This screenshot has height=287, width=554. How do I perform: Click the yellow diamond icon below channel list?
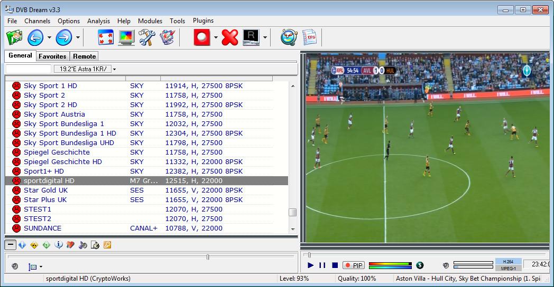point(34,245)
